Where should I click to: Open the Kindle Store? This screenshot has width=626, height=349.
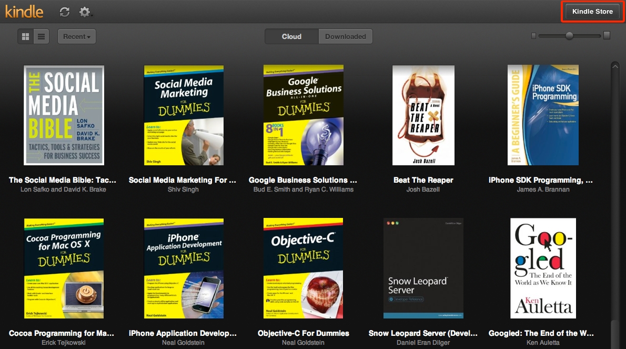point(592,12)
